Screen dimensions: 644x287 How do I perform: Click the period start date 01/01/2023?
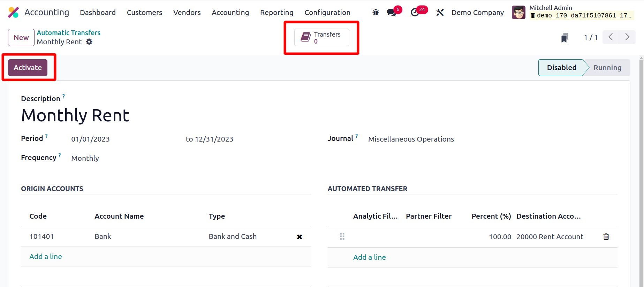pos(90,139)
